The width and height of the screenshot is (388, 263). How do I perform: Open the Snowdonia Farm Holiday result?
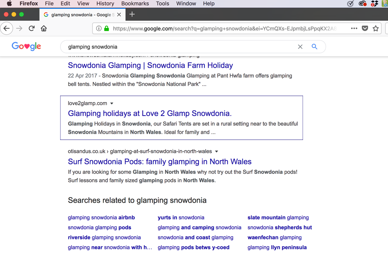coord(151,65)
